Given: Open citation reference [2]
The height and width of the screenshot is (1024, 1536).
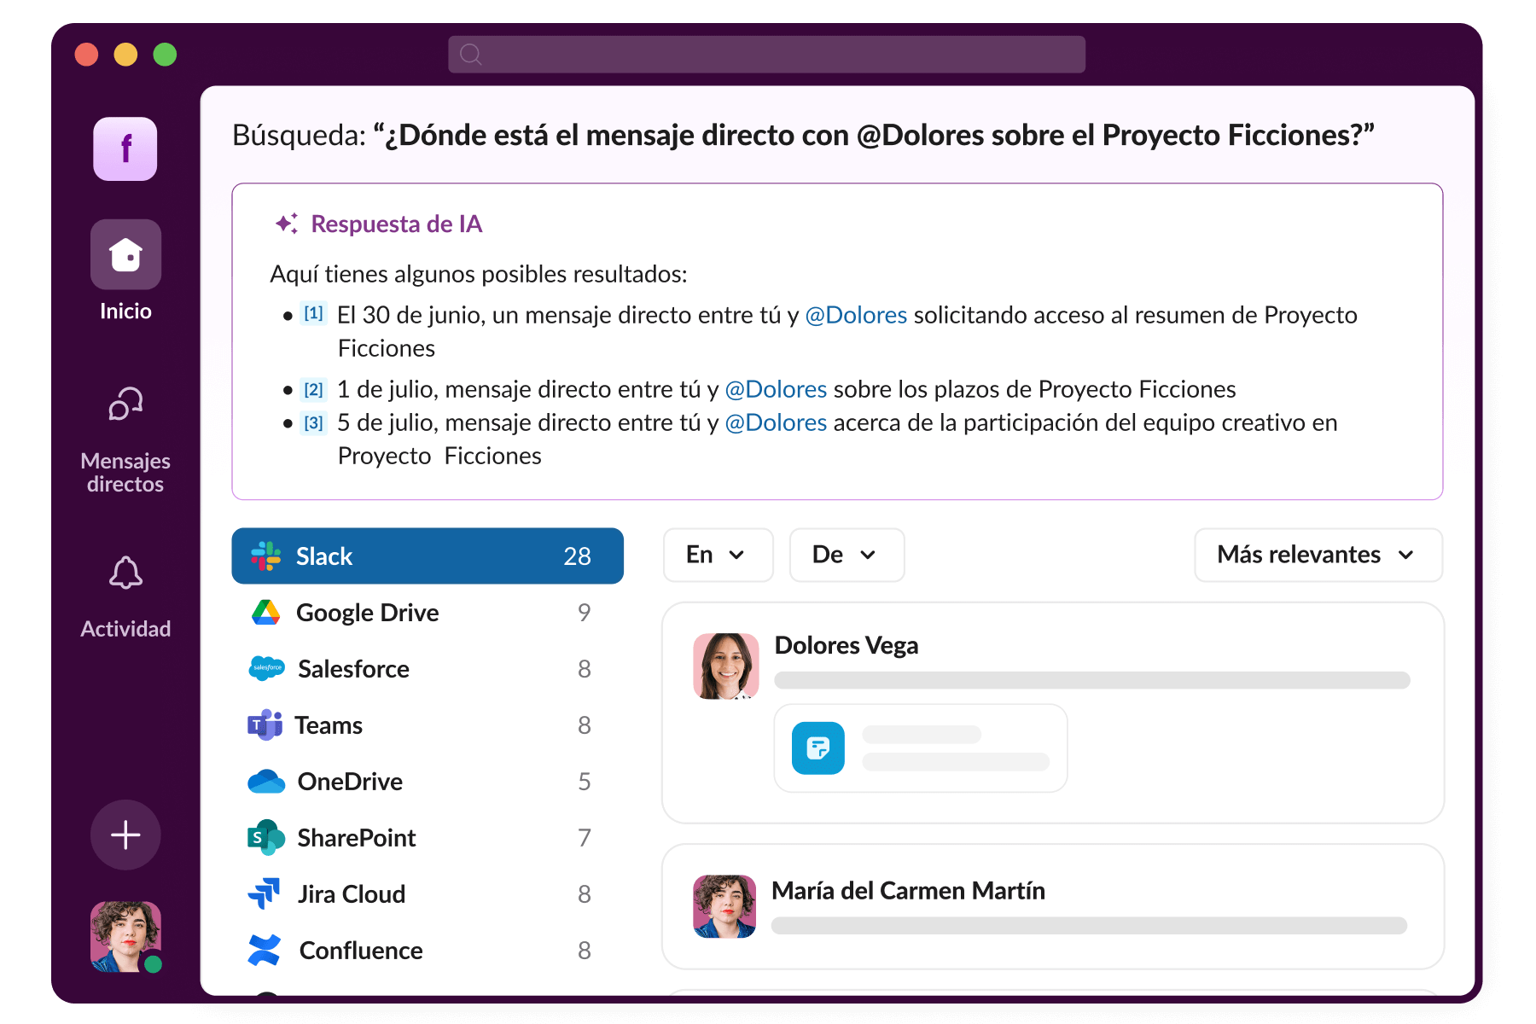Looking at the screenshot, I should [314, 390].
